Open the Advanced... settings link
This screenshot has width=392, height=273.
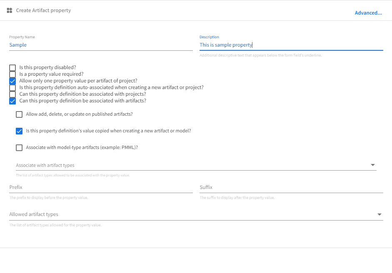pos(368,13)
